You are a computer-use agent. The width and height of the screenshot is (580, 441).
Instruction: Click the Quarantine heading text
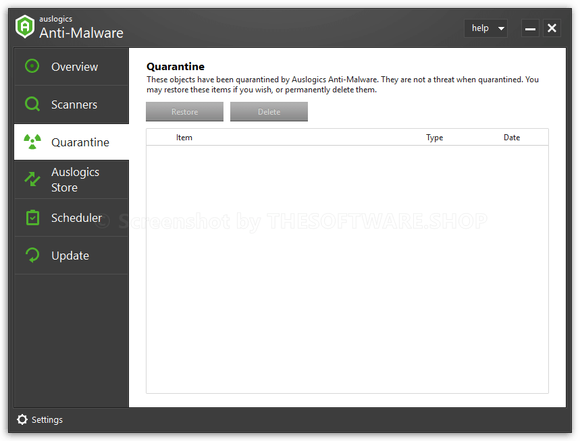176,67
